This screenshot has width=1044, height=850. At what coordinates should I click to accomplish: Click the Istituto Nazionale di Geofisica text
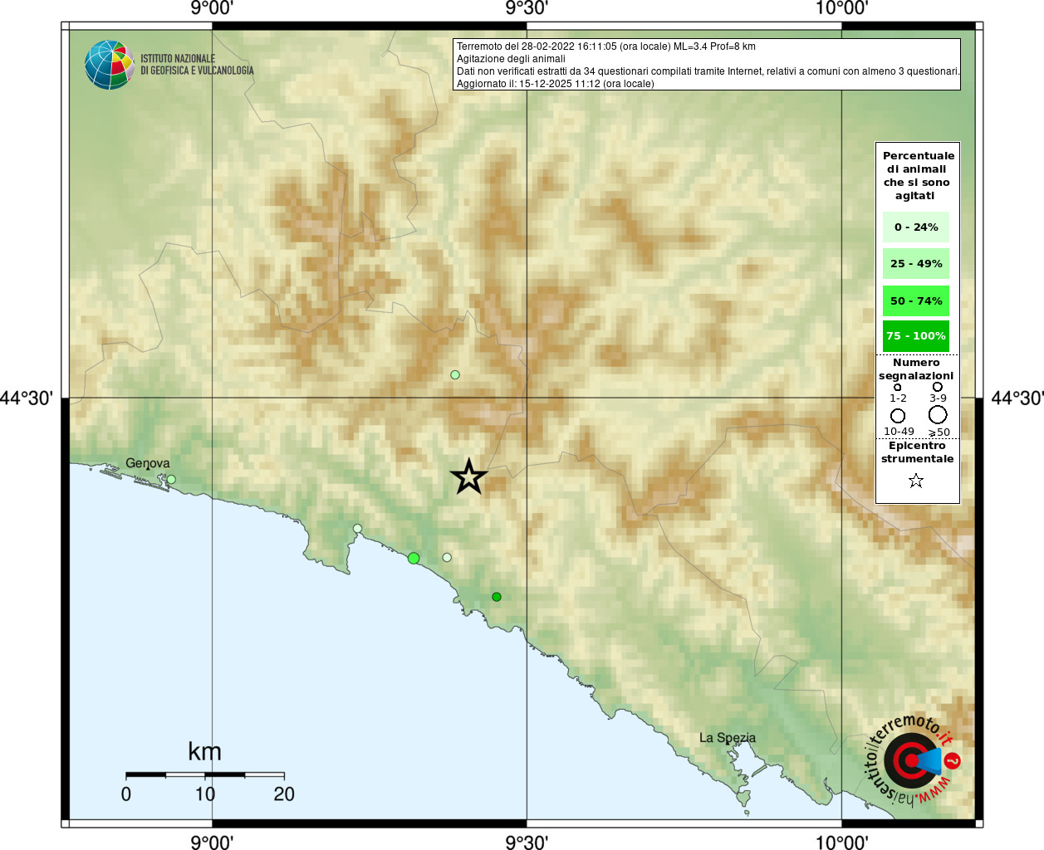pyautogui.click(x=197, y=65)
